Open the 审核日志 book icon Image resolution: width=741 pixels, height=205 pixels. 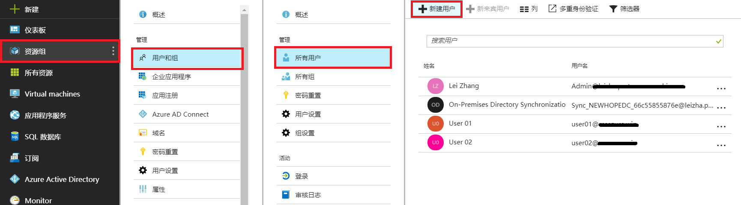pos(286,195)
